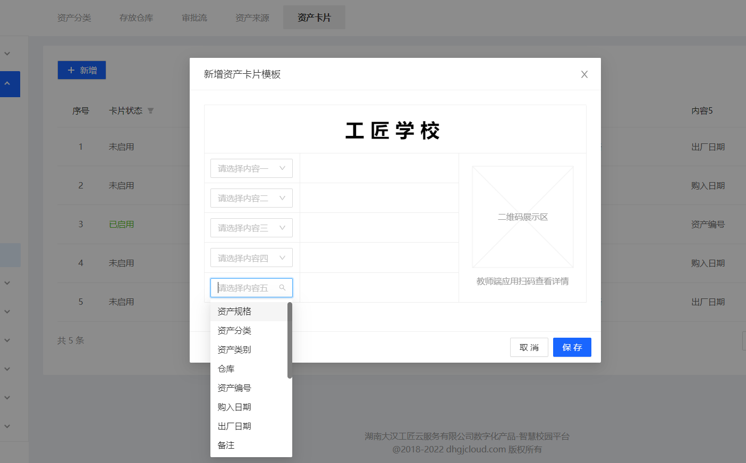Viewport: 746px width, 463px height.
Task: Choose 资产规格 from the open option list
Action: [x=234, y=311]
